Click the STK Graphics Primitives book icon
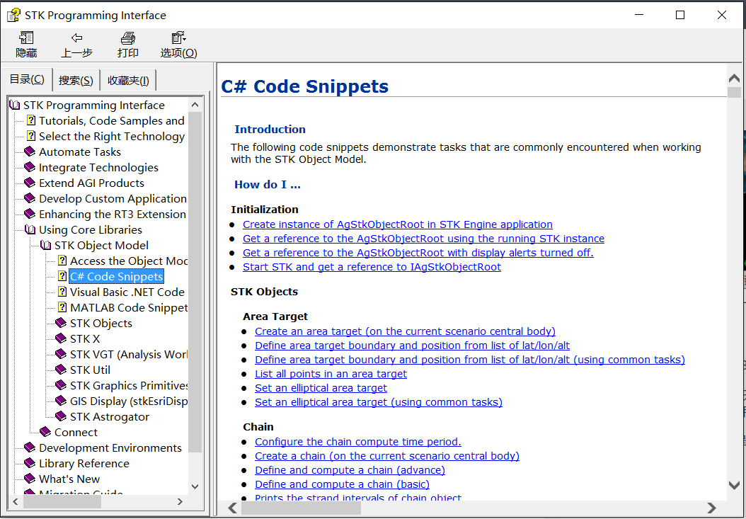This screenshot has width=746, height=519. [61, 385]
